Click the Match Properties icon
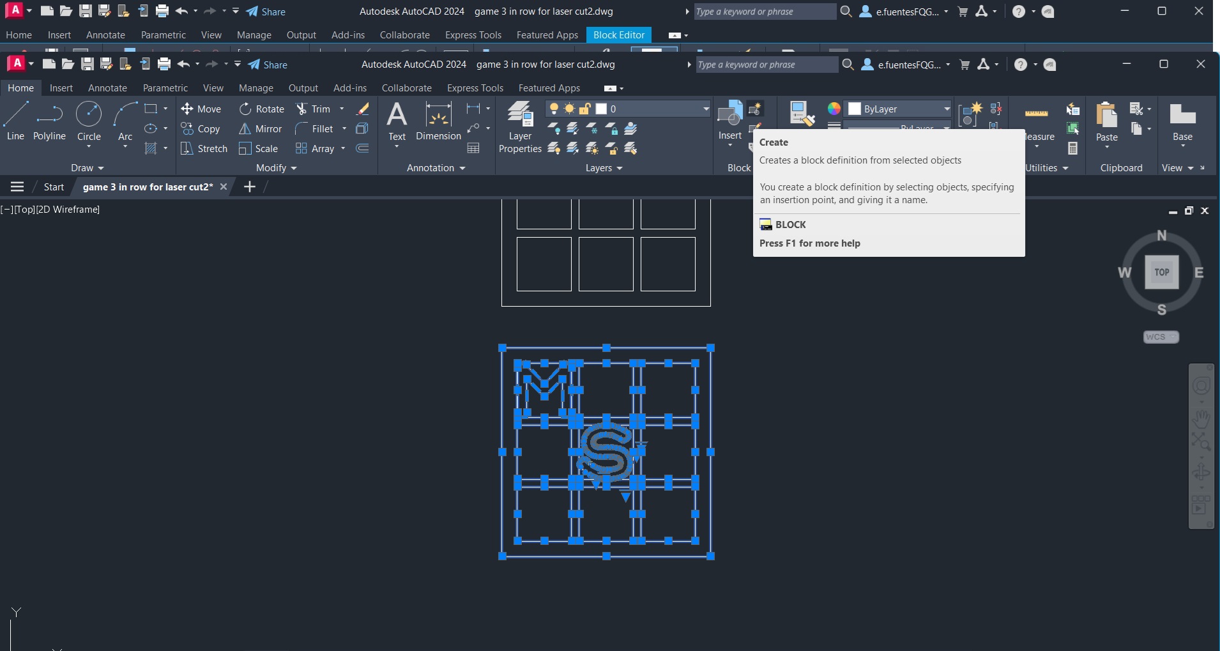 (x=802, y=114)
